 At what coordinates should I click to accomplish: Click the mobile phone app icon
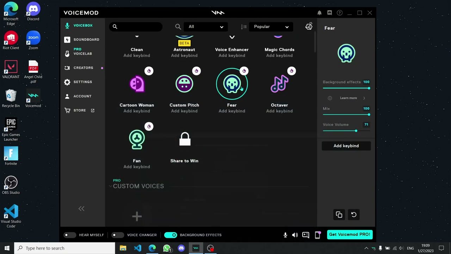tap(317, 235)
